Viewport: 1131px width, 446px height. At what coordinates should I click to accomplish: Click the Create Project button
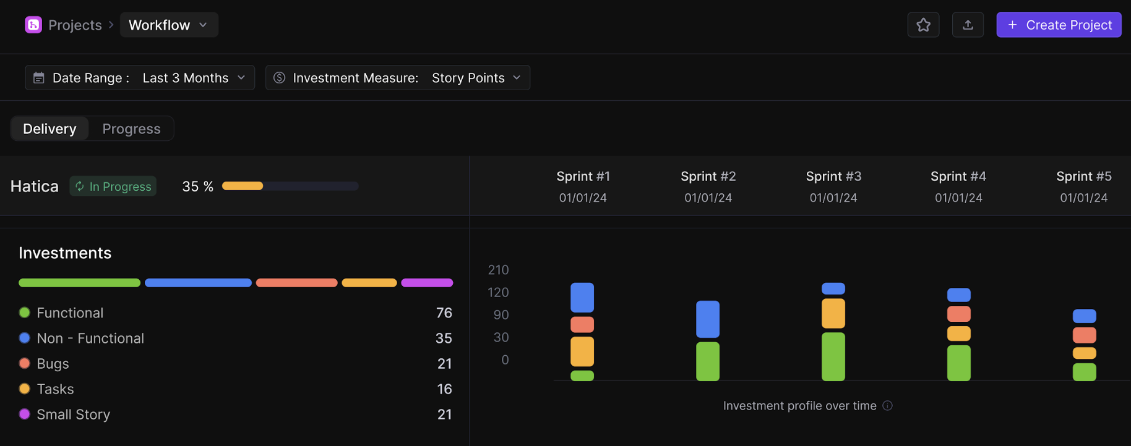1059,25
